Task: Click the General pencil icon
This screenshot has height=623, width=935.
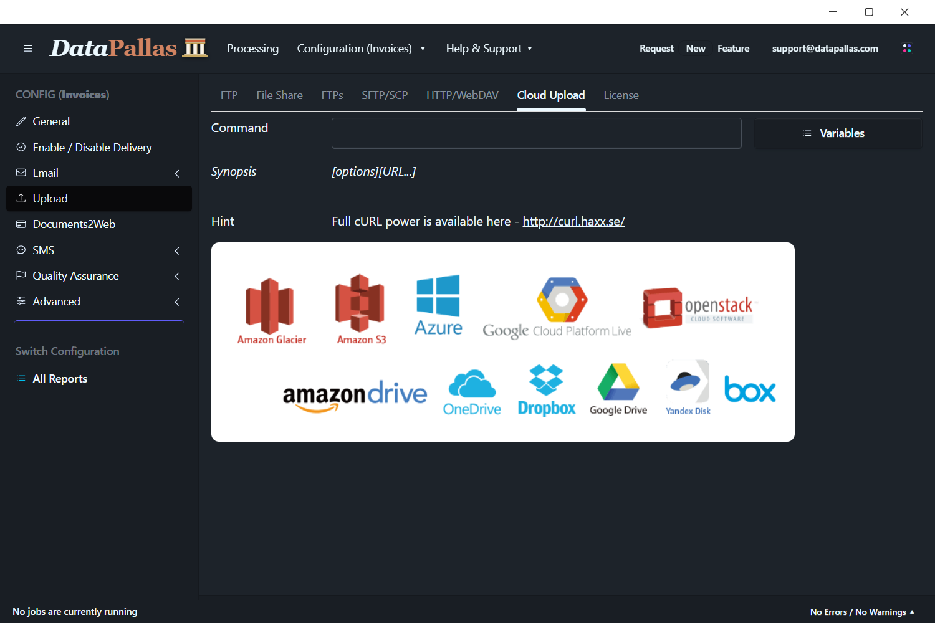Action: 21,121
